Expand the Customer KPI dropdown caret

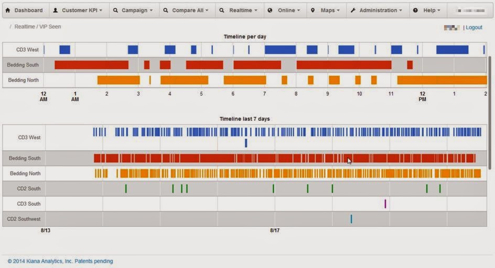pyautogui.click(x=101, y=10)
